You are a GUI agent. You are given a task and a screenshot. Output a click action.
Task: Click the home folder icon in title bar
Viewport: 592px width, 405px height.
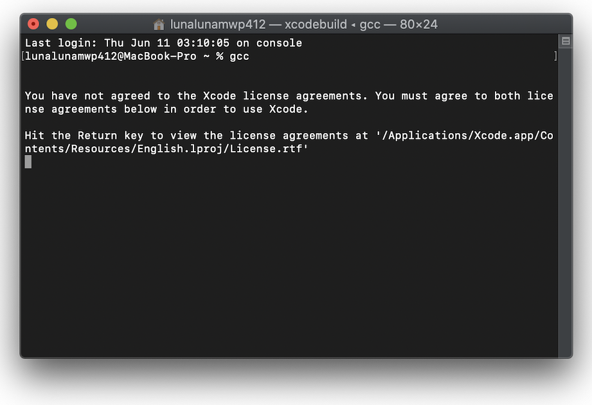(159, 24)
